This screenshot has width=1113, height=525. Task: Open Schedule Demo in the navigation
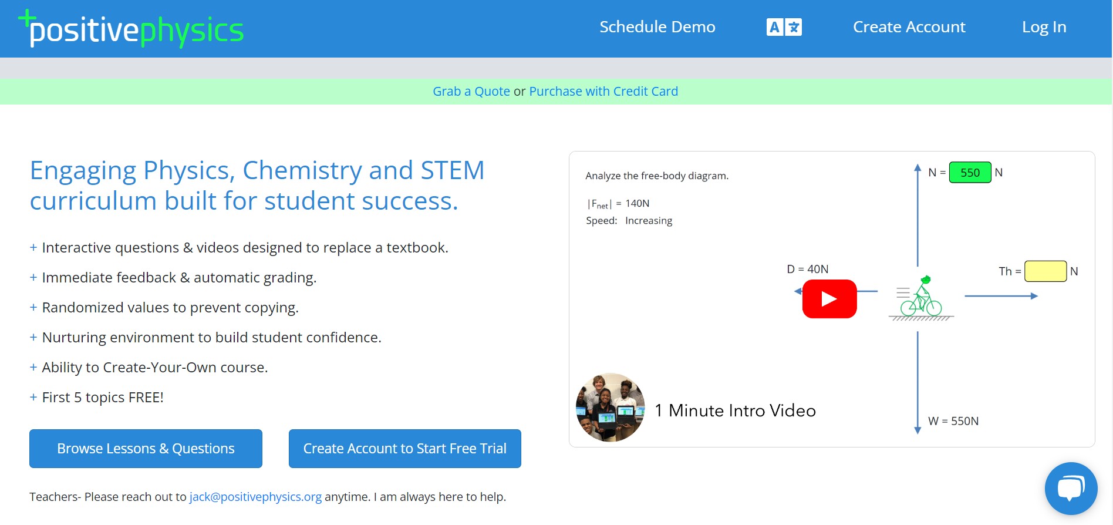pos(657,27)
